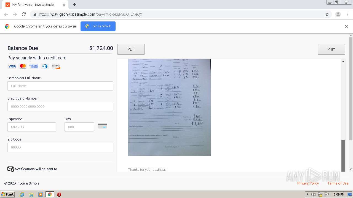Open media player from the taskbar

click(x=41, y=194)
